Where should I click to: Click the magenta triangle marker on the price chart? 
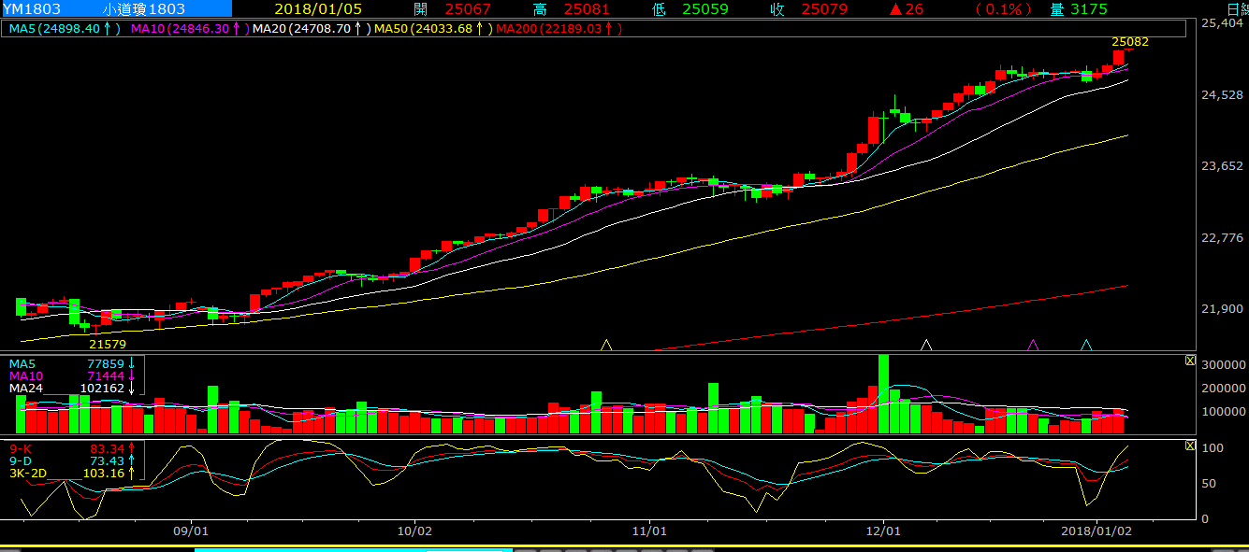coord(1033,345)
